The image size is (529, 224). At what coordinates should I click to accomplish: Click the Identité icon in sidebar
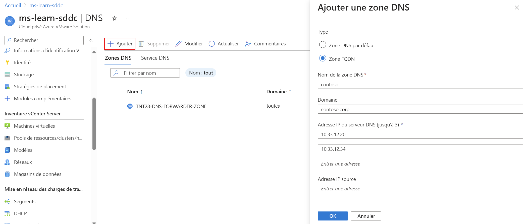click(x=8, y=62)
